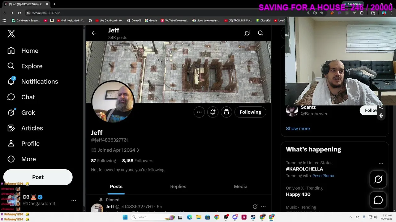This screenshot has width=396, height=222.
Task: Click the floating Grok button
Action: [x=378, y=179]
